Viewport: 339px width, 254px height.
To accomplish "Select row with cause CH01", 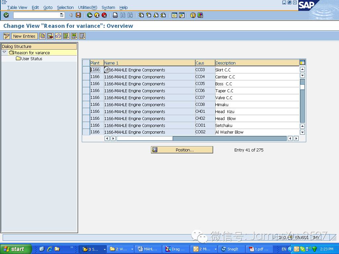I will click(x=86, y=111).
